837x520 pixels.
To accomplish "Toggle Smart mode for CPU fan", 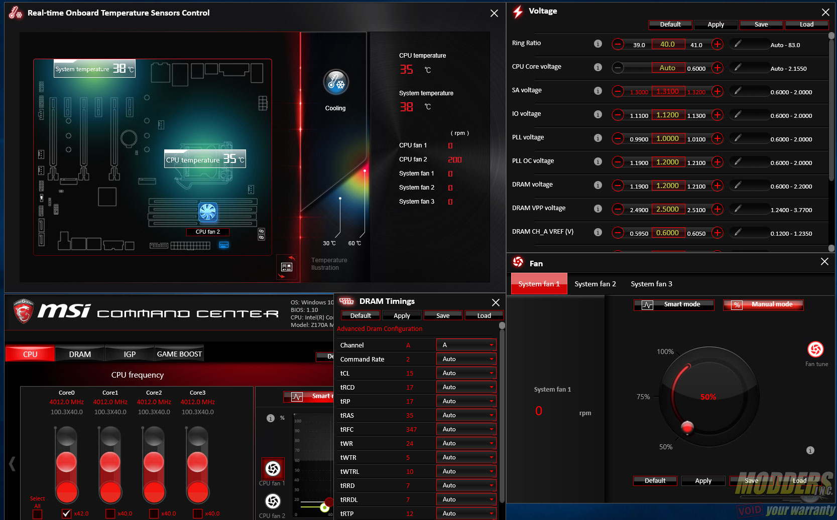I will 309,397.
